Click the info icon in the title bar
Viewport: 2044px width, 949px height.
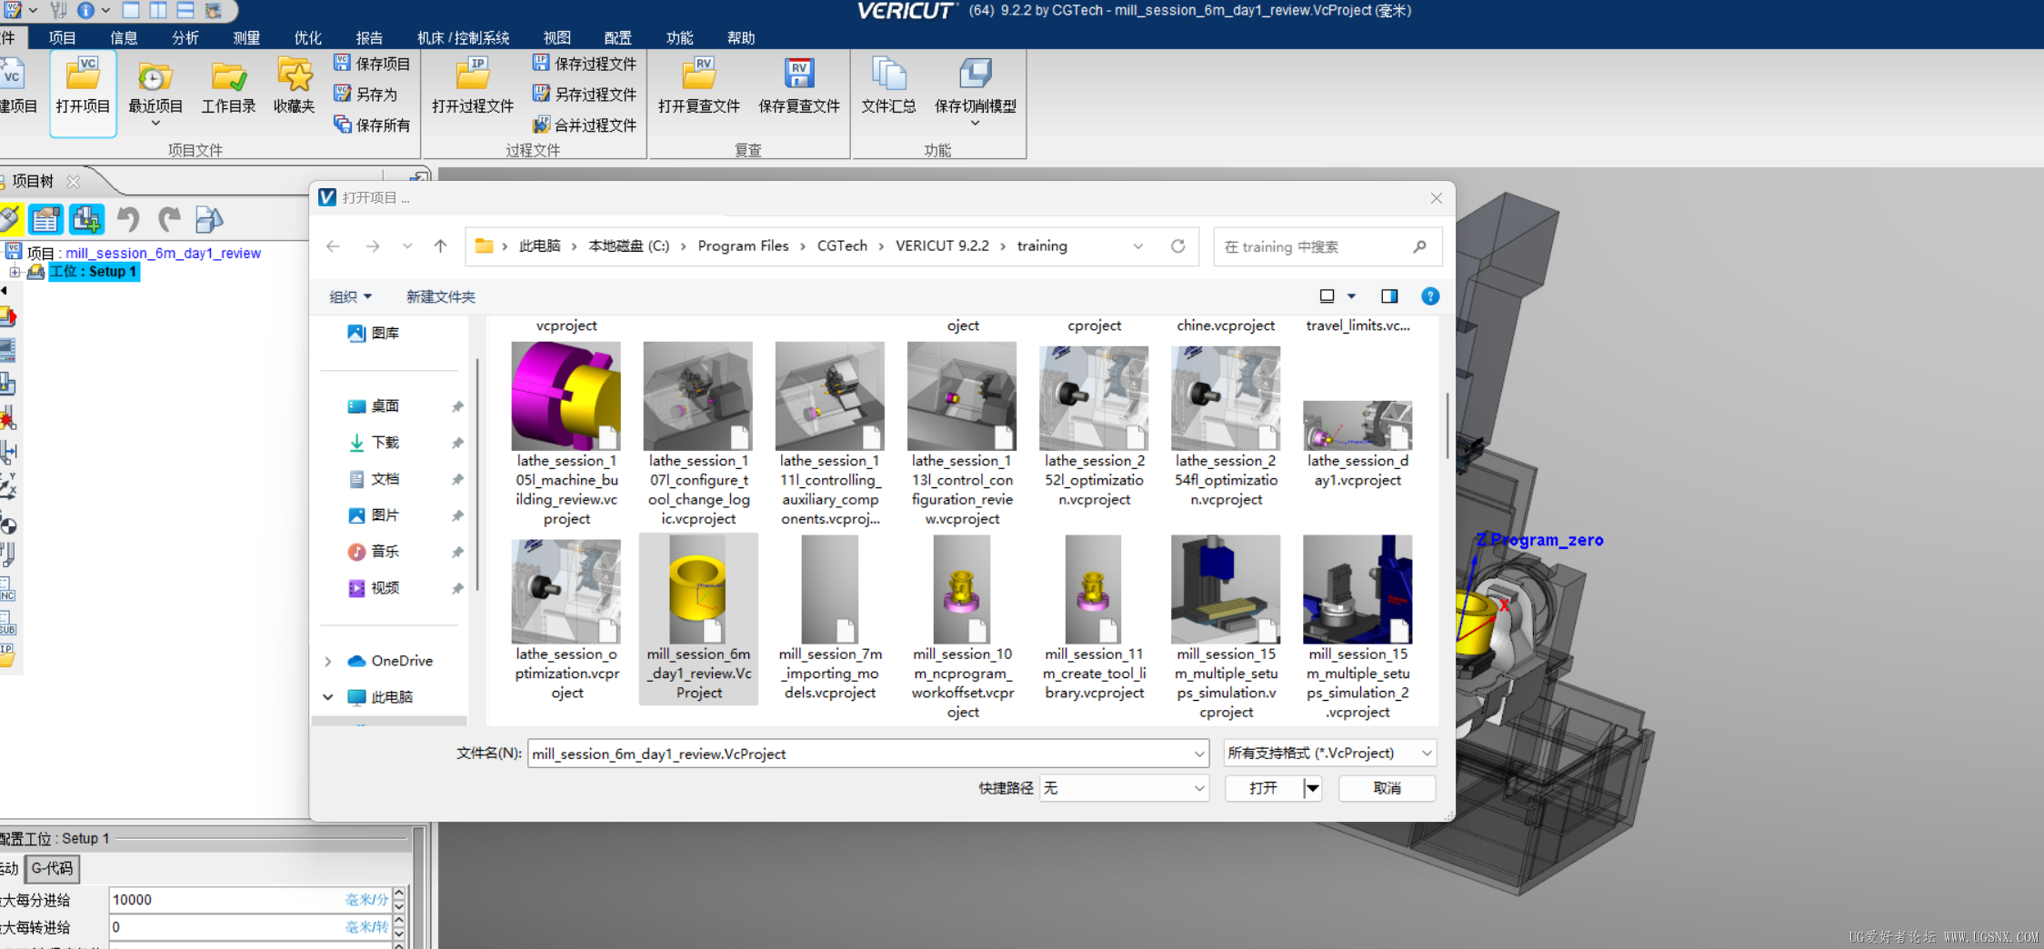85,11
